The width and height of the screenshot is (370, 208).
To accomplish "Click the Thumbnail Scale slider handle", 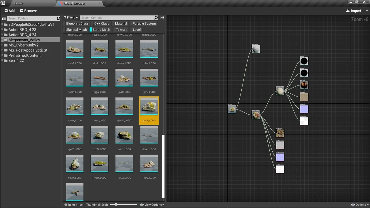I will (116, 205).
